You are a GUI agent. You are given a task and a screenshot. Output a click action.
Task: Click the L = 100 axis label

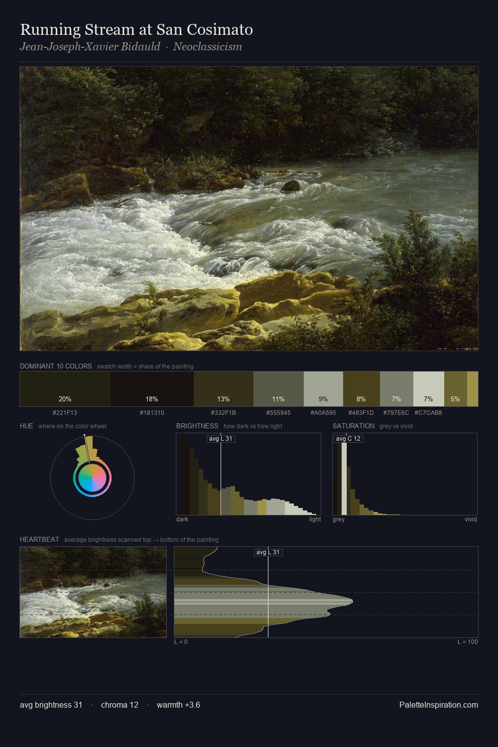point(468,642)
